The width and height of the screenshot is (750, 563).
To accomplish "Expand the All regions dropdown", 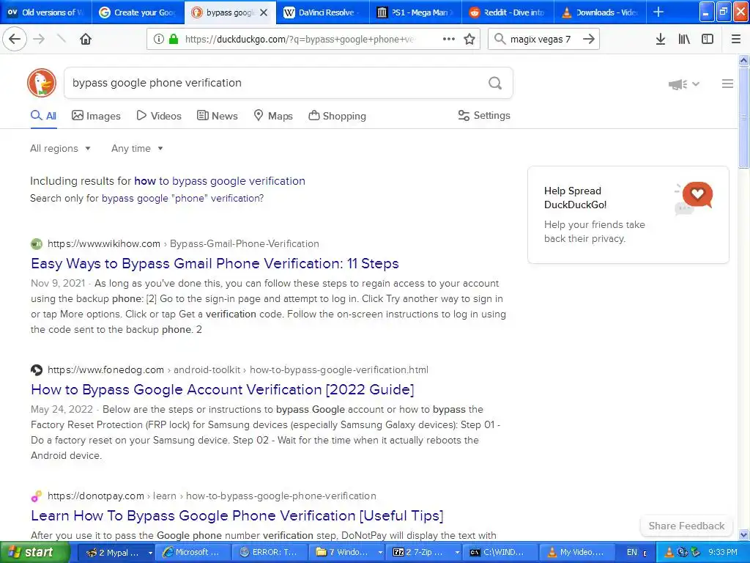I will pyautogui.click(x=60, y=148).
